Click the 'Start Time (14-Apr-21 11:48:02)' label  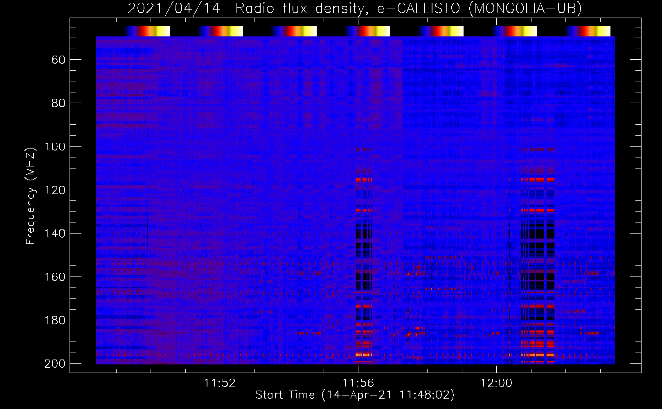click(355, 395)
